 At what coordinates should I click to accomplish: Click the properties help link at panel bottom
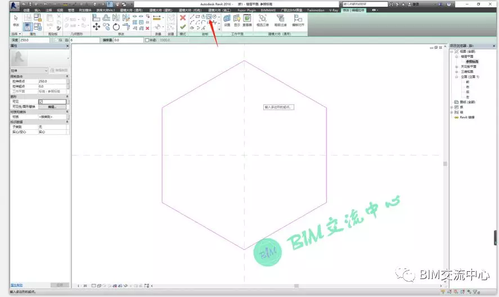pos(16,285)
